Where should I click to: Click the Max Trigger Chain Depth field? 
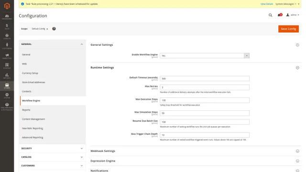205,135
